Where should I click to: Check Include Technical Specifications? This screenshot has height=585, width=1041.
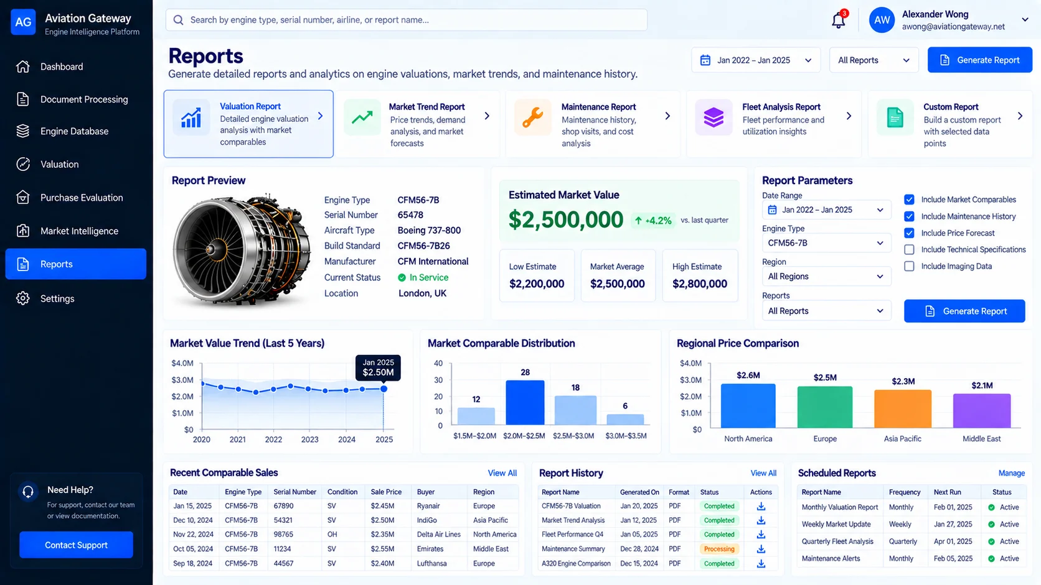coord(909,249)
